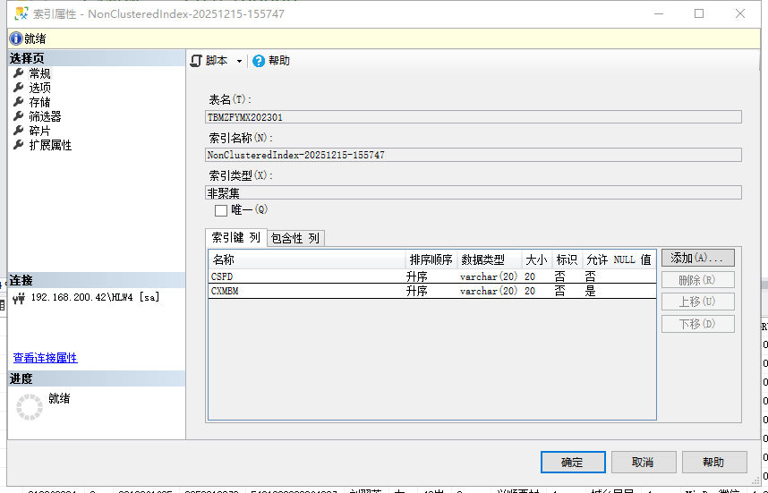Screen dimensions: 768x493
Task: Click the 添加(A)... button
Action: tap(698, 258)
